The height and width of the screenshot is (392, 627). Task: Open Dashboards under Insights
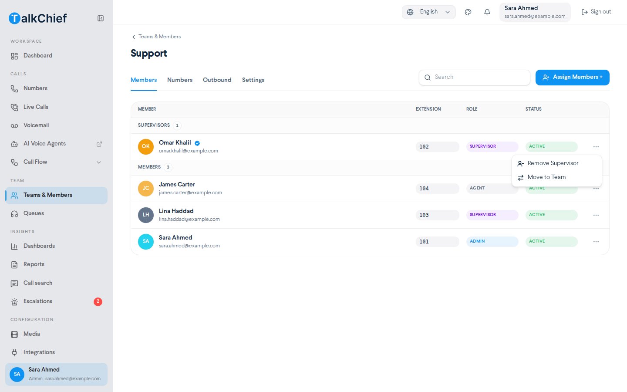click(x=56, y=246)
